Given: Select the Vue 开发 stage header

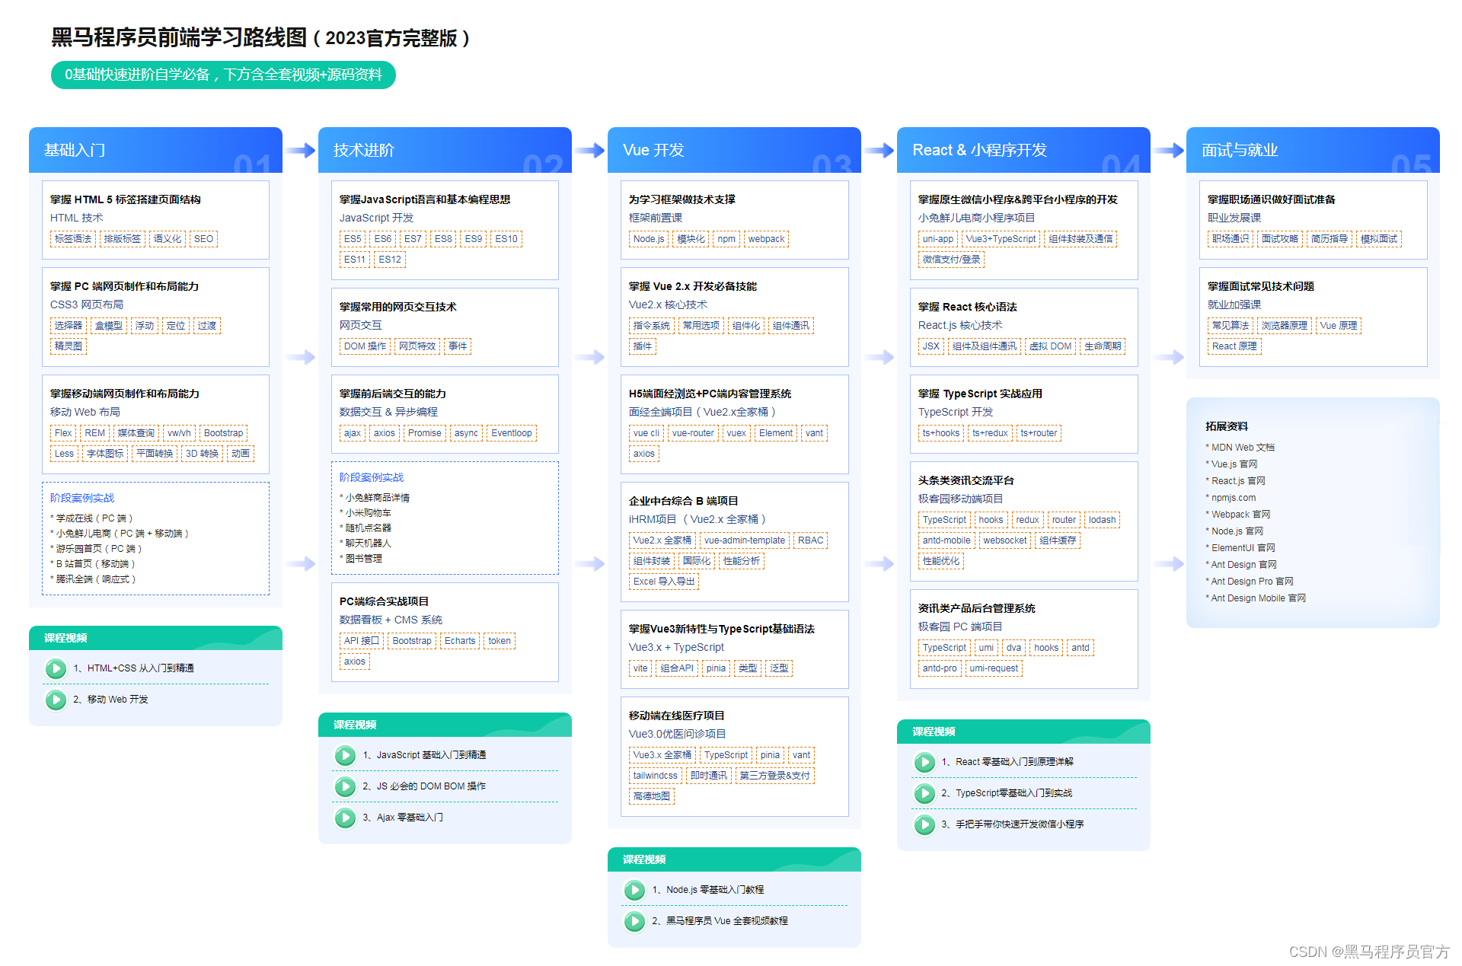Looking at the screenshot, I should coord(734,150).
